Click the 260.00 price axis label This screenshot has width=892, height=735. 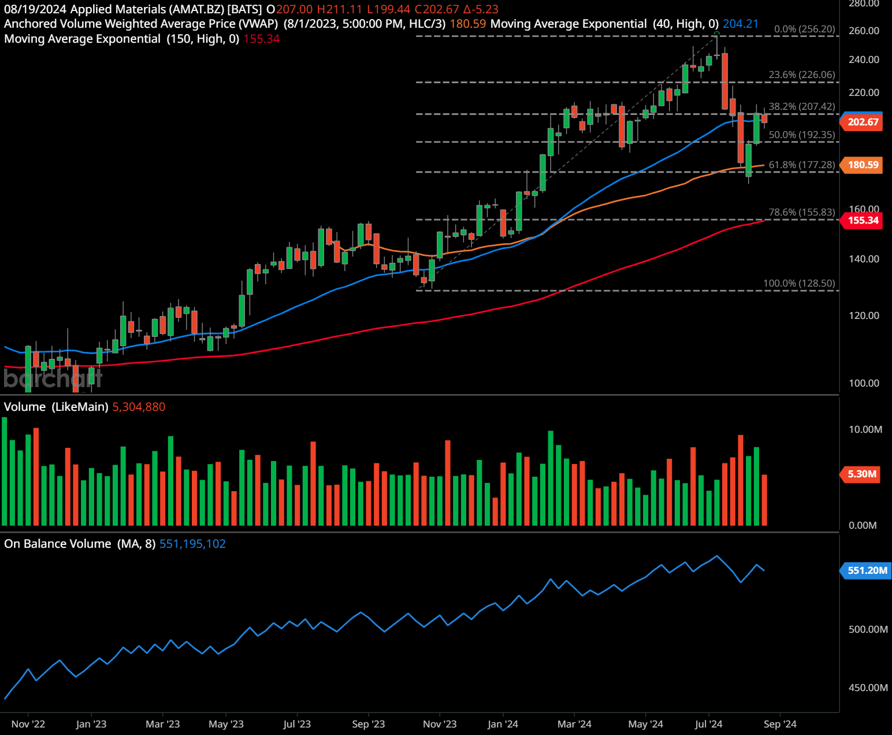click(864, 31)
